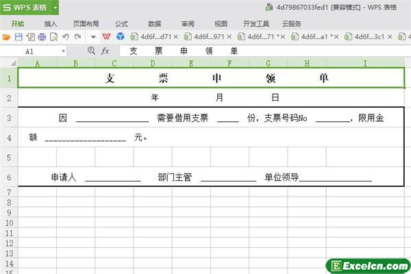Switch to the 开始 ribbon tab
This screenshot has height=274, width=411.
(x=18, y=24)
